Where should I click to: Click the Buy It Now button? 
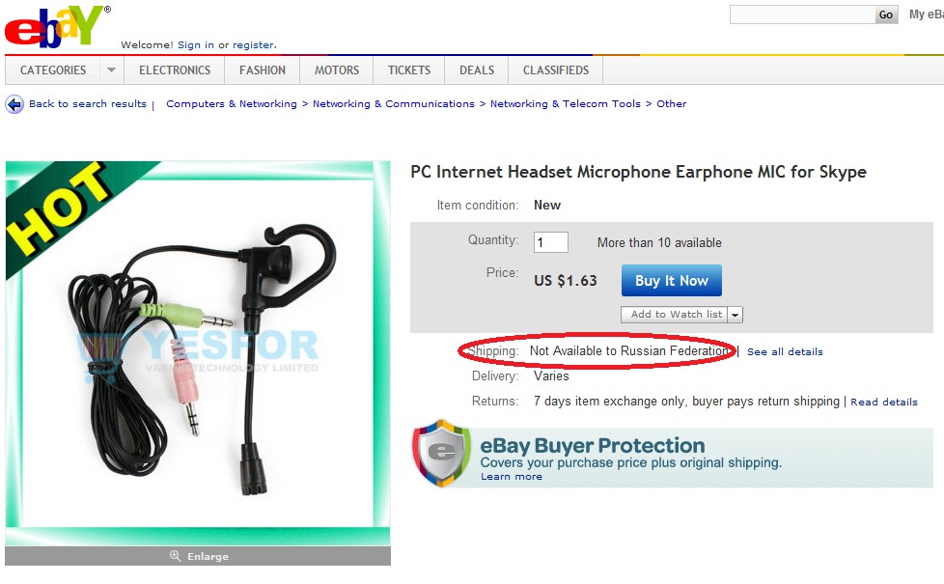(671, 281)
